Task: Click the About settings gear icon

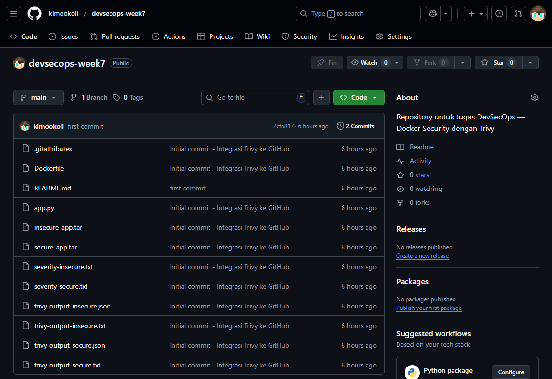Action: point(534,97)
